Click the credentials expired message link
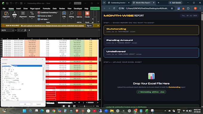Screen dimensions: 203x114 point(52,26)
